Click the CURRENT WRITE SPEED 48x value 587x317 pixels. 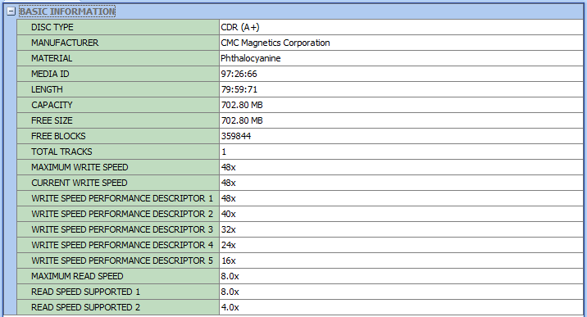coord(229,183)
